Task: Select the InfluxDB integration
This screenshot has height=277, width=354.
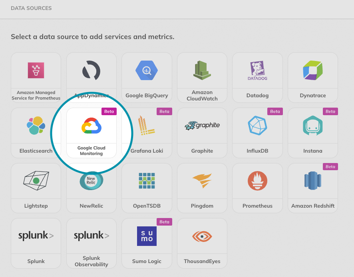Action: (x=257, y=133)
